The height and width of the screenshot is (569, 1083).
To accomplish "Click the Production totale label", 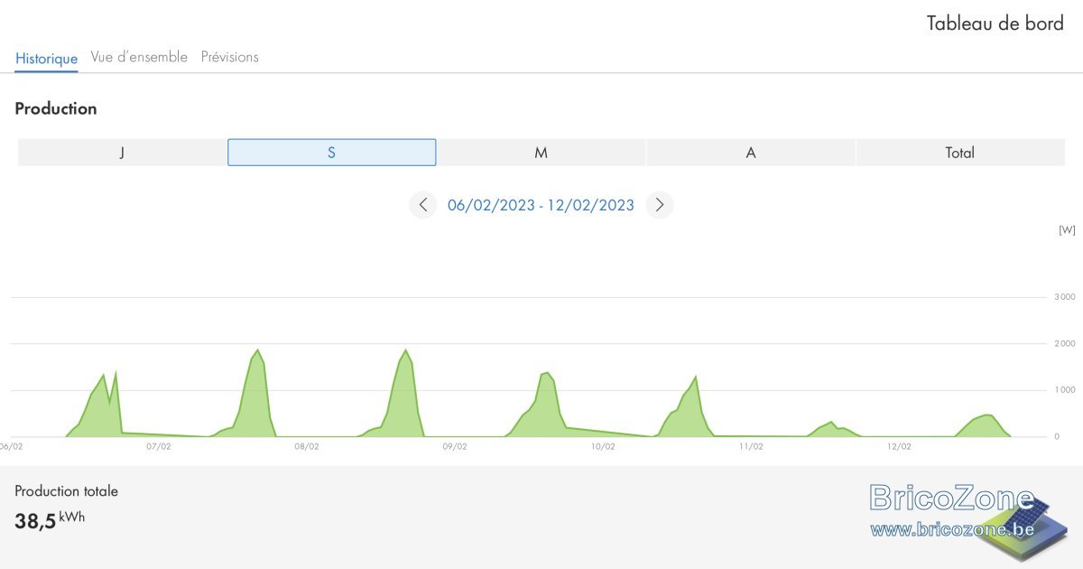I will click(66, 491).
